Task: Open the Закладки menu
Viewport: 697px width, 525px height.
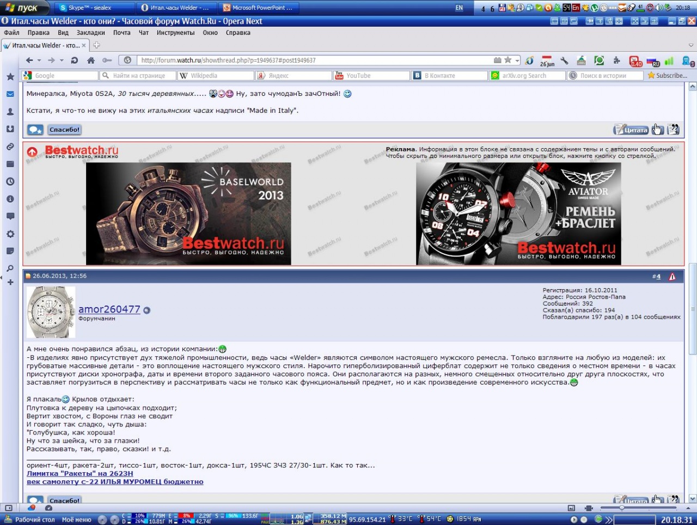Action: tap(90, 33)
